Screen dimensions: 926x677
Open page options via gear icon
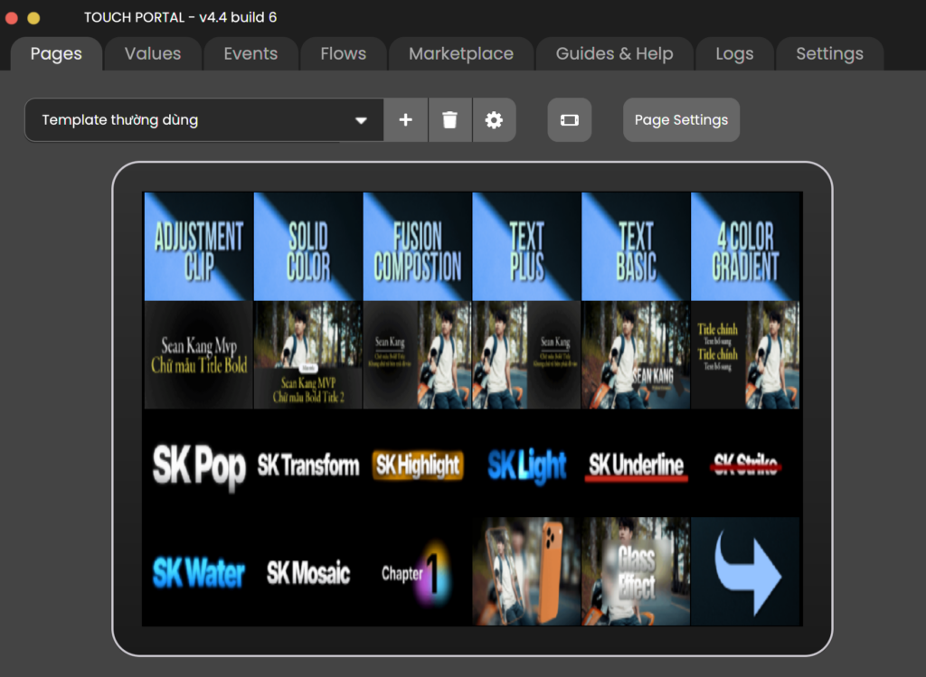tap(494, 120)
